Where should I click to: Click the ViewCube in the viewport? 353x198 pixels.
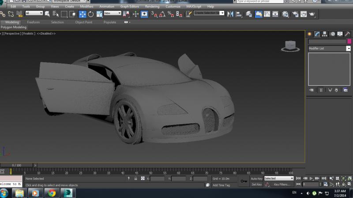coord(290,46)
